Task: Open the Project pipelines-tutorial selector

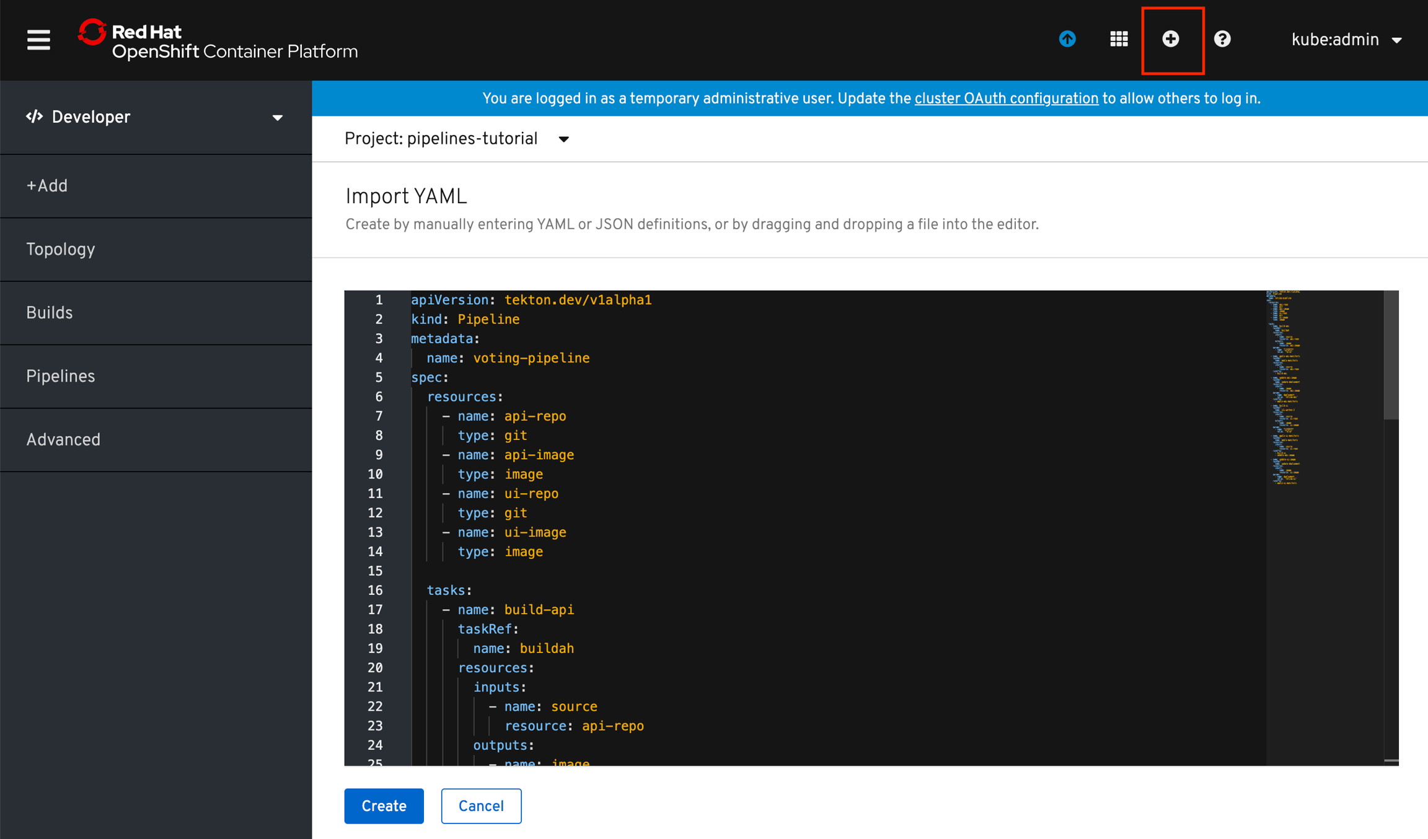Action: 457,139
